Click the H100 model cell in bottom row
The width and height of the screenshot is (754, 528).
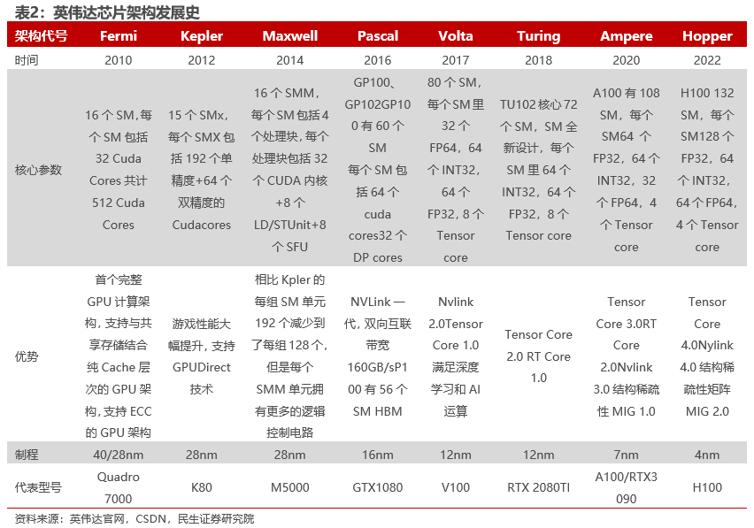click(x=707, y=487)
